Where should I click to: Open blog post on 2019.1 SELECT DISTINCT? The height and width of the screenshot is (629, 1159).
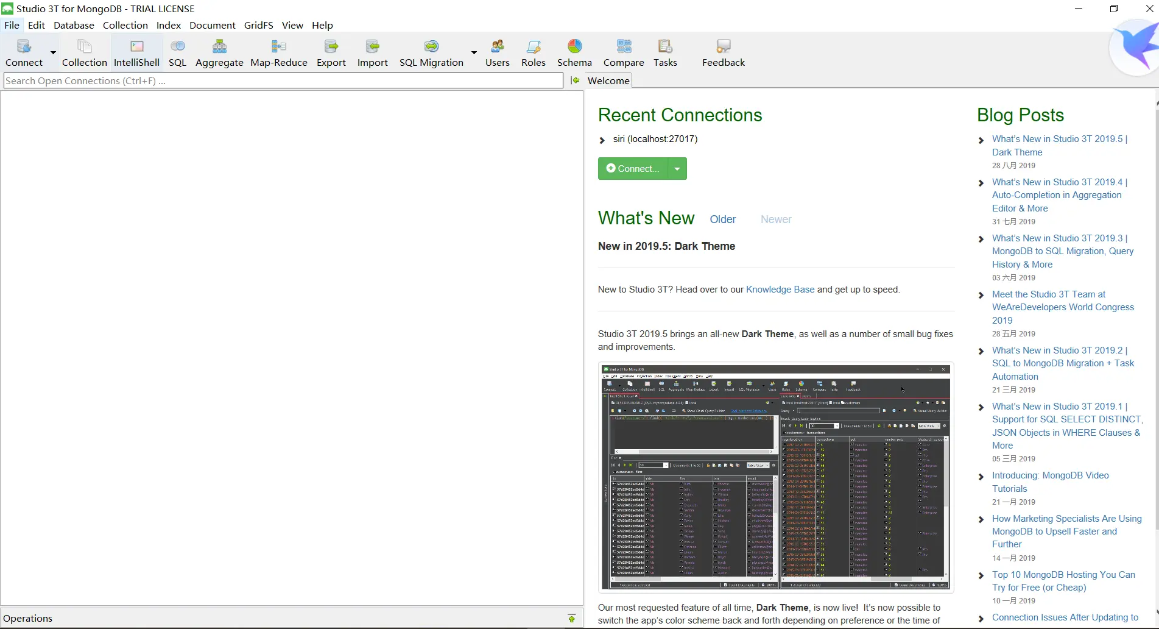point(1067,426)
